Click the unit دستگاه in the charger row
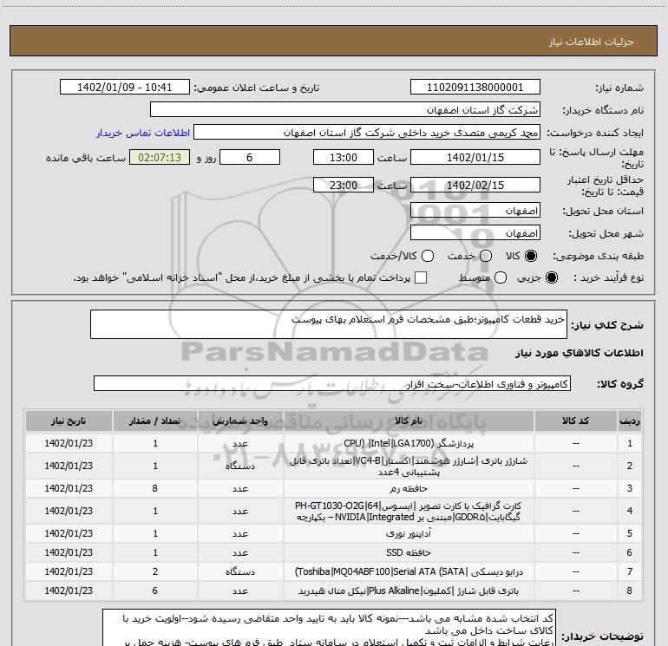Image resolution: width=668 pixels, height=646 pixels. tap(240, 467)
